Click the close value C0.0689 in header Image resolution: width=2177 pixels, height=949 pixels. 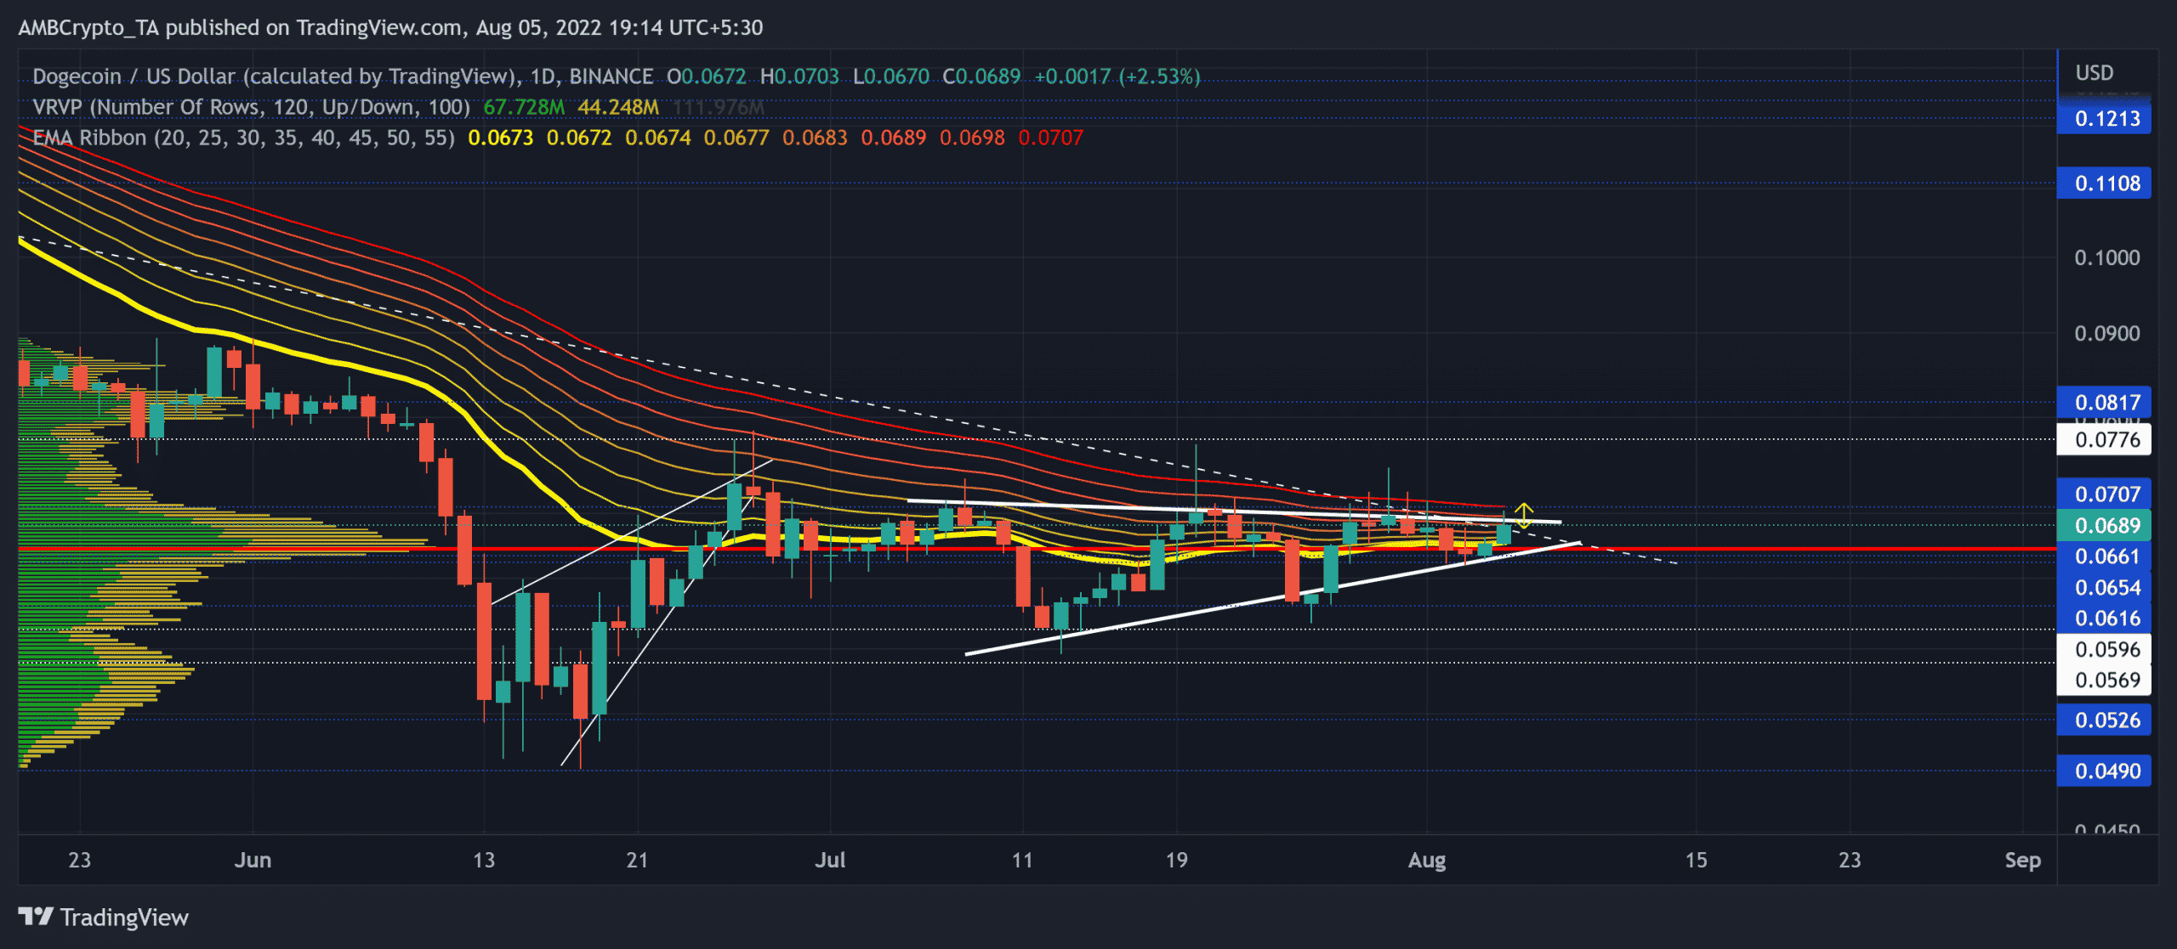[981, 76]
